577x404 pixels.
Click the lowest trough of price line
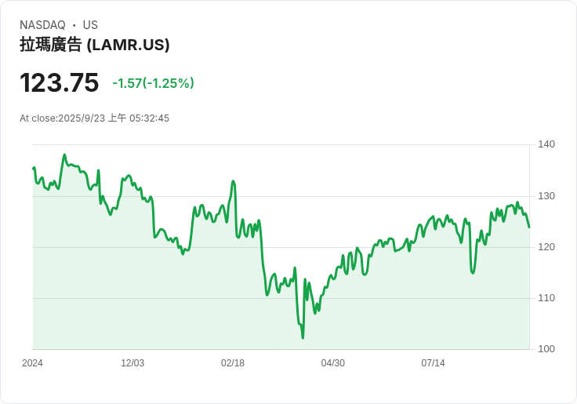(303, 337)
